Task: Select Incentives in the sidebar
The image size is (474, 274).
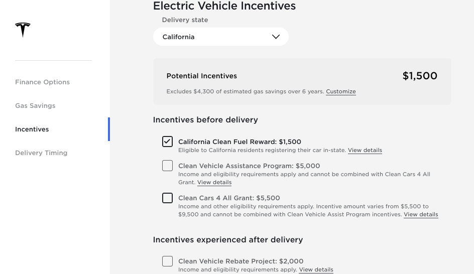Action: pyautogui.click(x=32, y=129)
